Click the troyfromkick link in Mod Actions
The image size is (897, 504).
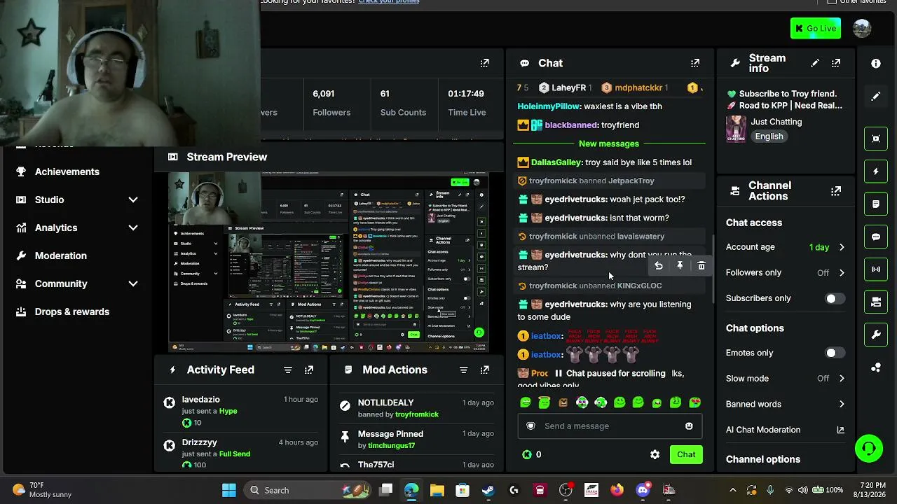click(417, 414)
